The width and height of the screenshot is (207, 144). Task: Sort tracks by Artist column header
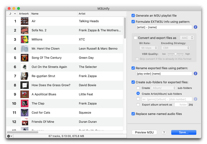pyautogui.click(x=102, y=14)
